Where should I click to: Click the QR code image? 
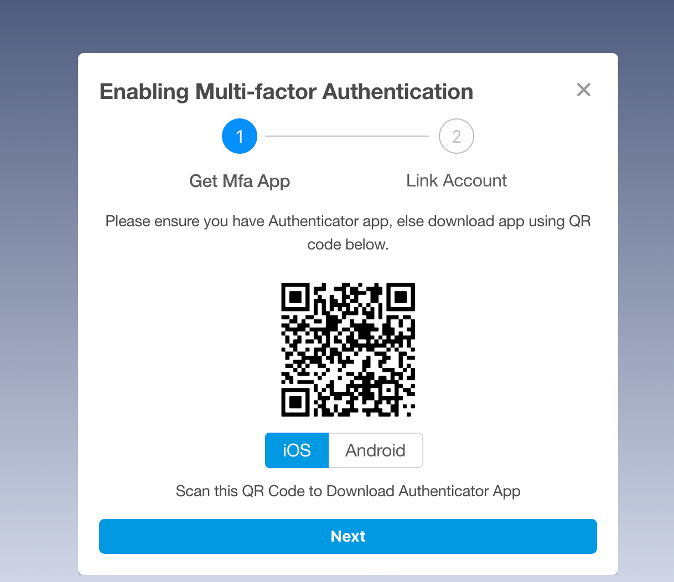tap(348, 350)
